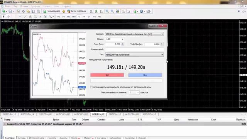Switch timeframe to M1

coord(59,17)
